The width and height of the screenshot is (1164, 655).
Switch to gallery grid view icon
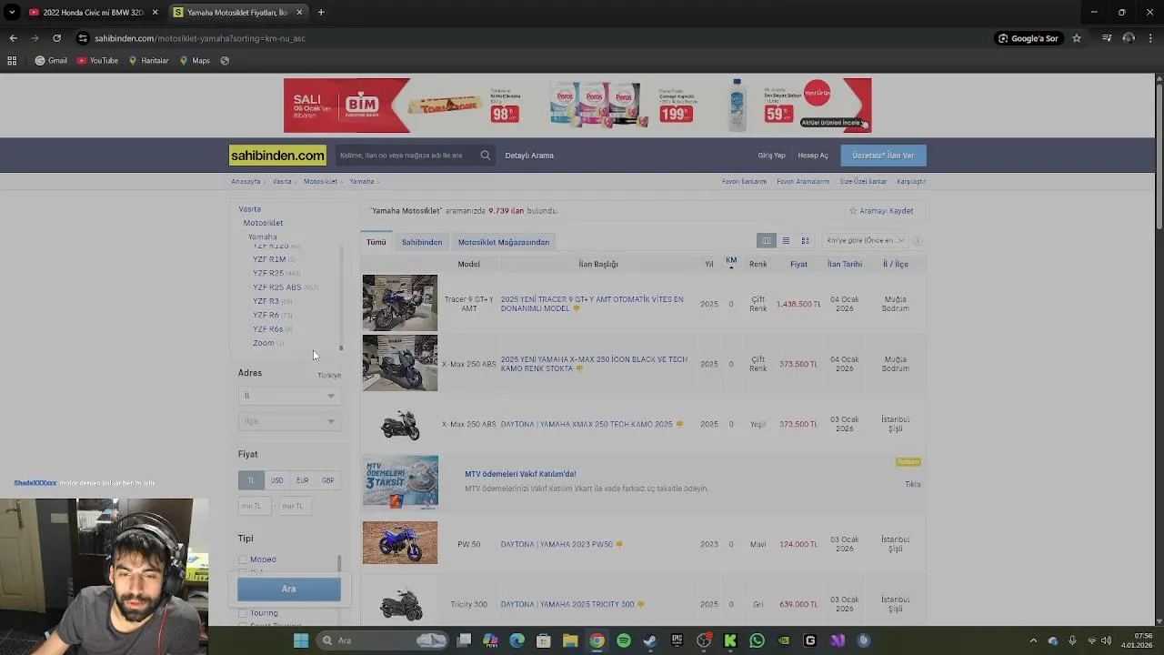(x=805, y=241)
